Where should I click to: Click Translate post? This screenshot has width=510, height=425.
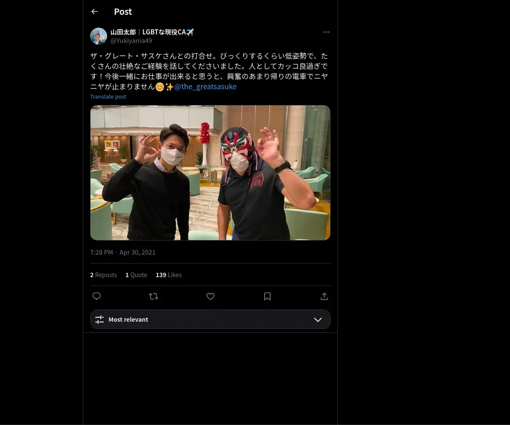click(x=108, y=96)
